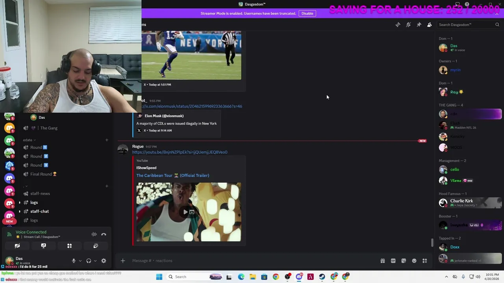Open pinned messages
This screenshot has width=504, height=283.
[x=419, y=25]
